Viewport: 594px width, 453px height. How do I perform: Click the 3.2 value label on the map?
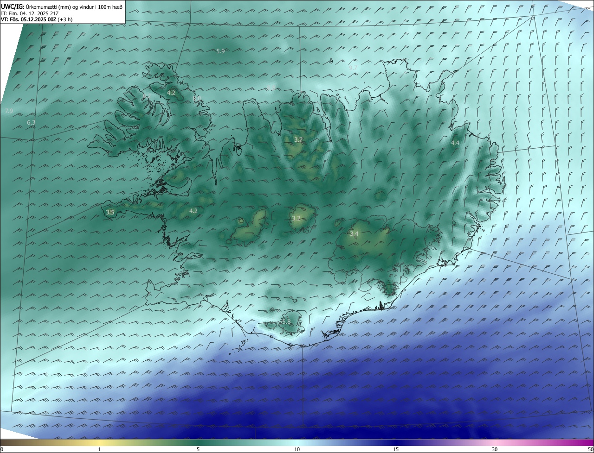[296, 219]
